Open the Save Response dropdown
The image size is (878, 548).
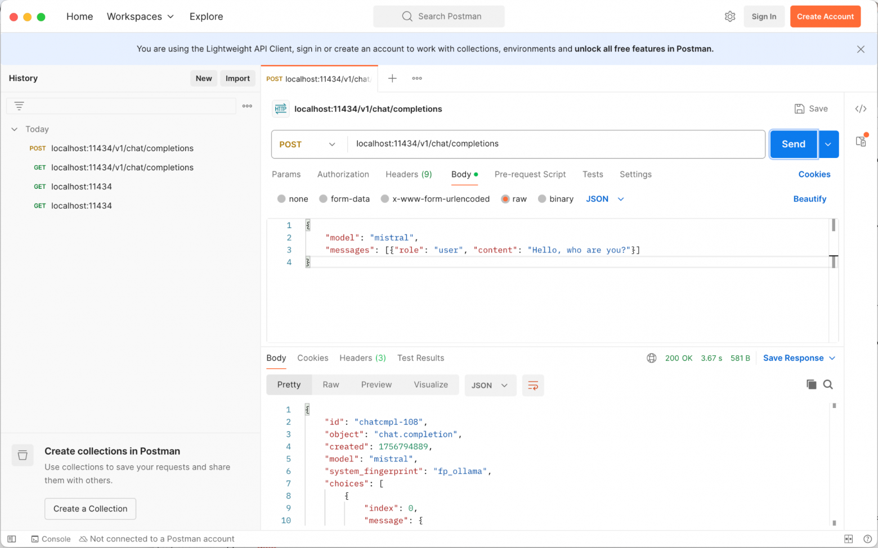799,358
